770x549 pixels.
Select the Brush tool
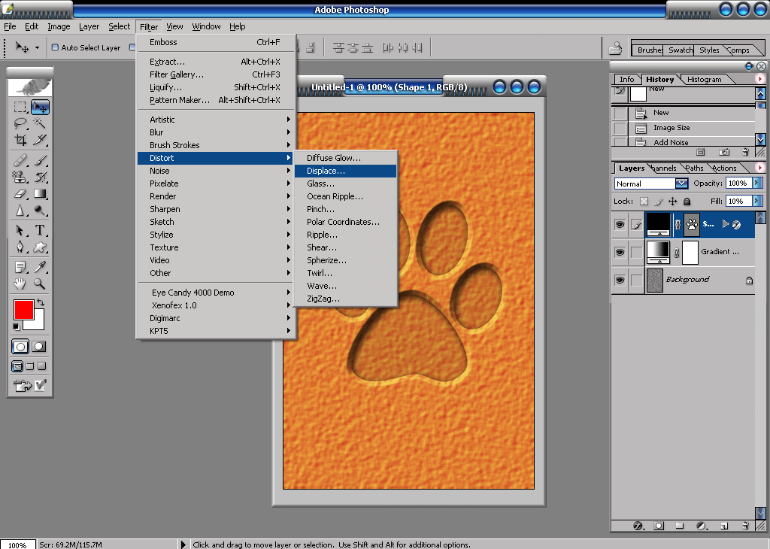pos(39,160)
